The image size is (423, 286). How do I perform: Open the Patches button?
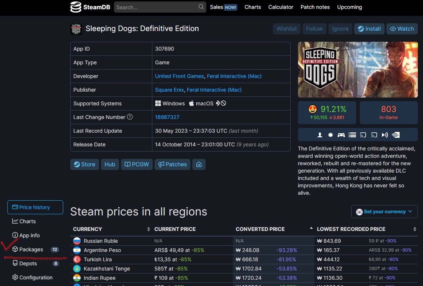(172, 164)
